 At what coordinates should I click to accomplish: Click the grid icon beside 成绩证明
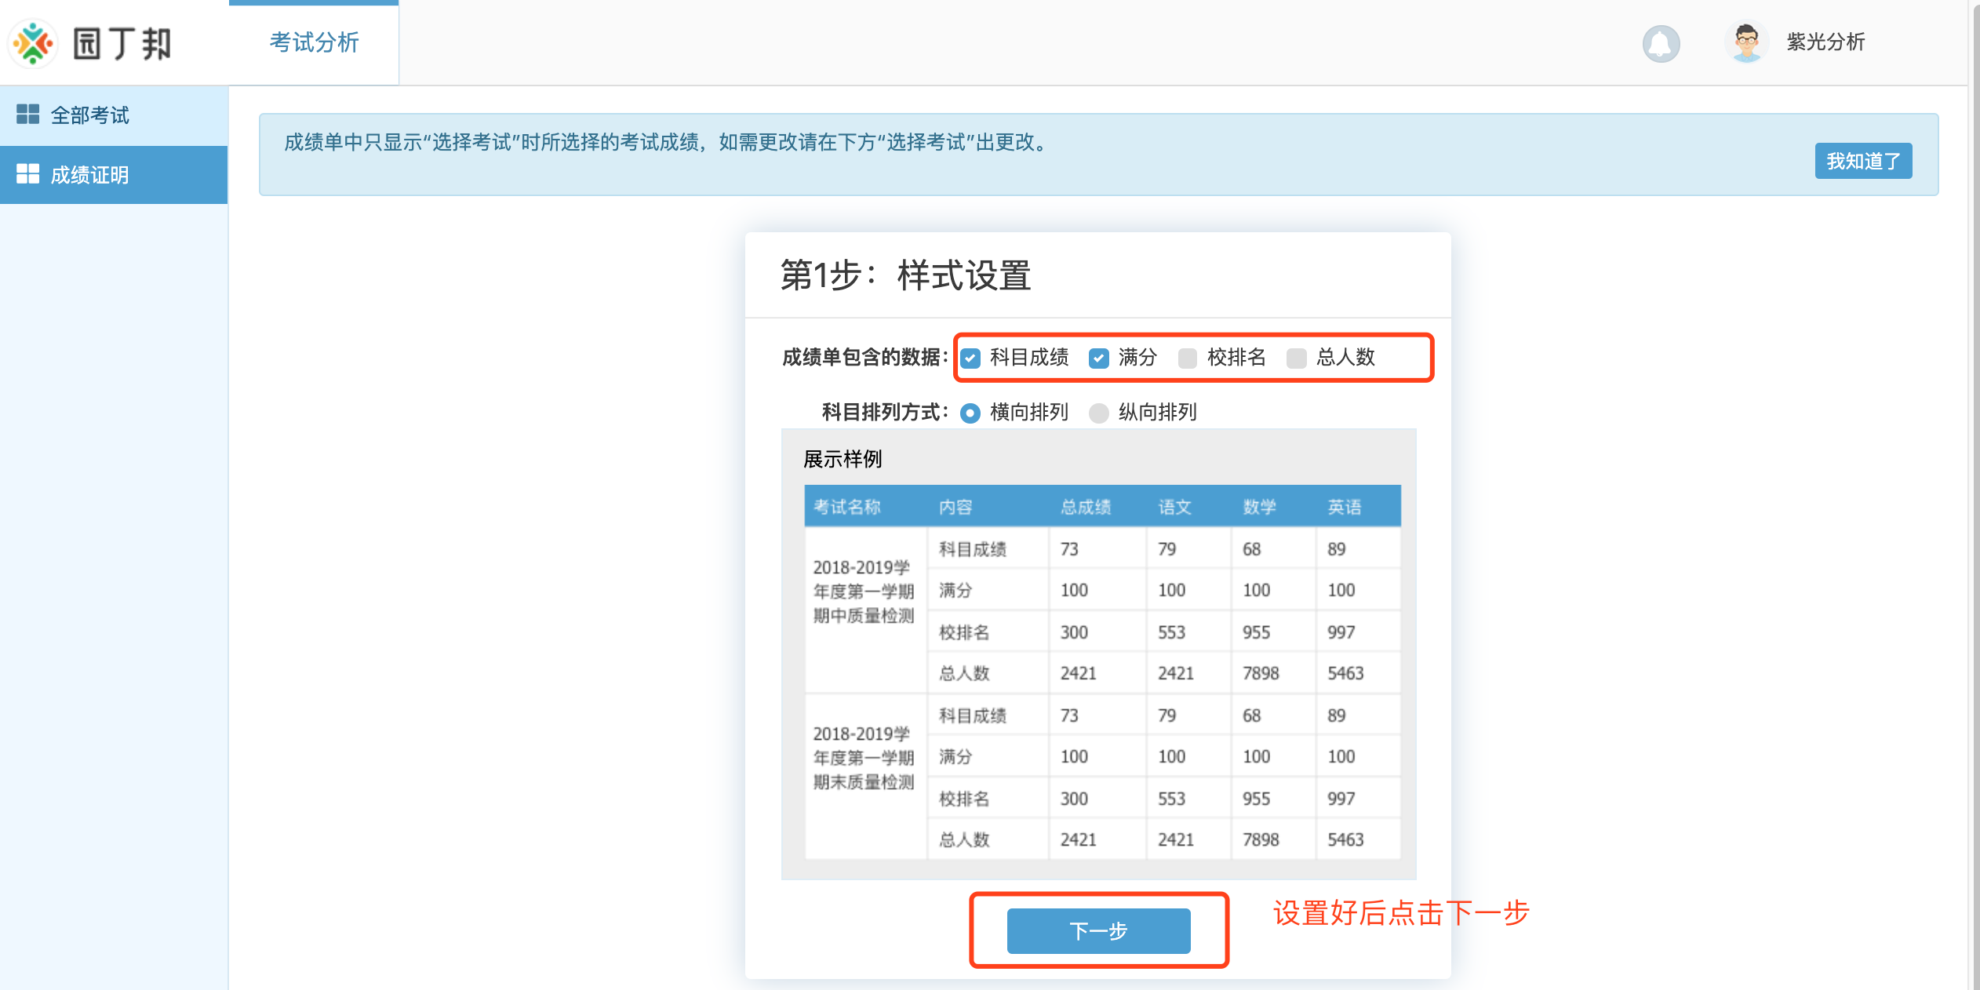coord(29,174)
